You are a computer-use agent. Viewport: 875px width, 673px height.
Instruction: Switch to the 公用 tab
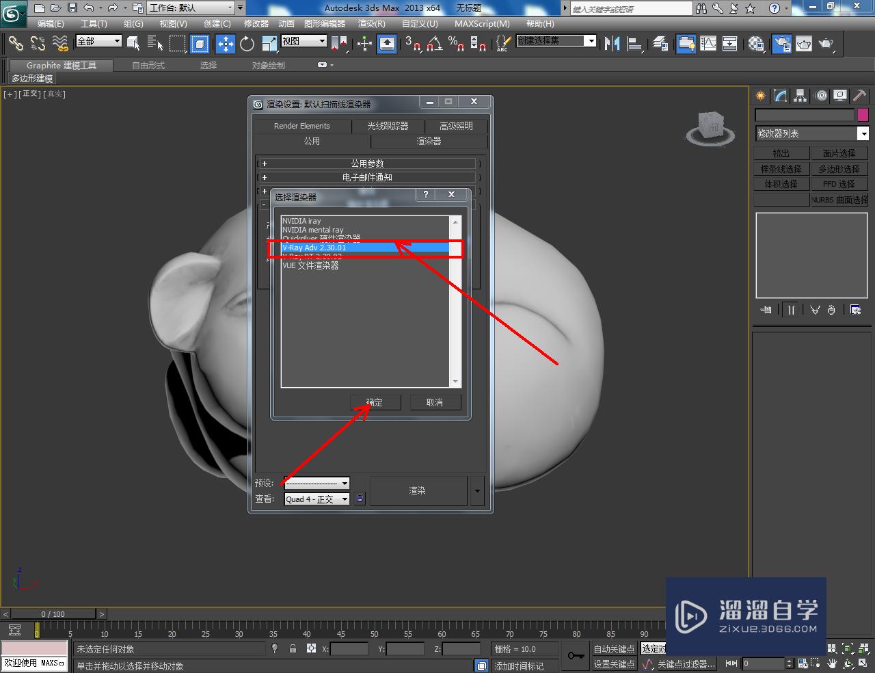pyautogui.click(x=312, y=141)
